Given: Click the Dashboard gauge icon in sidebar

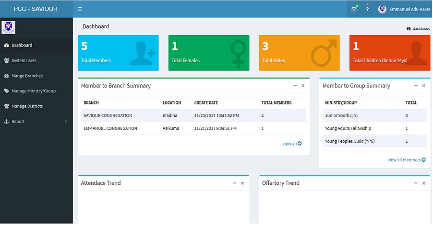Looking at the screenshot, I should point(6,45).
